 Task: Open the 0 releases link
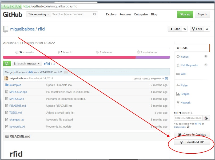[x=104, y=52]
